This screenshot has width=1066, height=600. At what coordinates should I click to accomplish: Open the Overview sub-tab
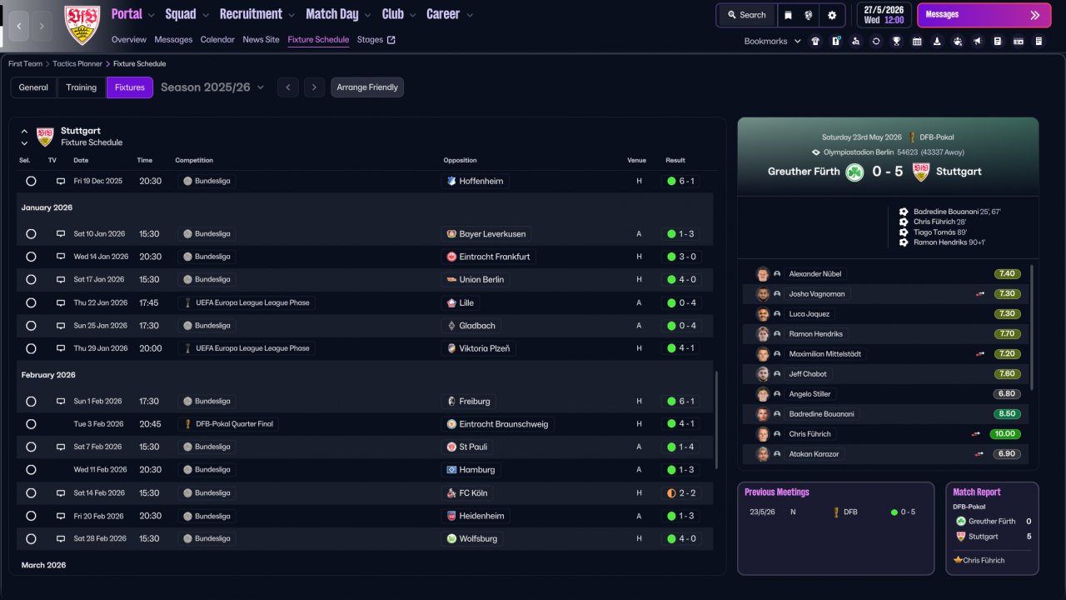tap(129, 40)
